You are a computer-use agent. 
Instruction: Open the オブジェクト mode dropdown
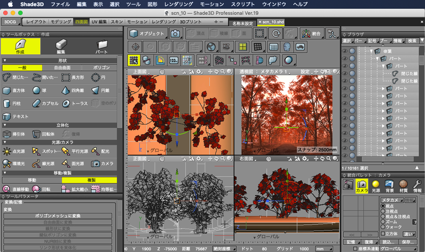click(x=148, y=34)
